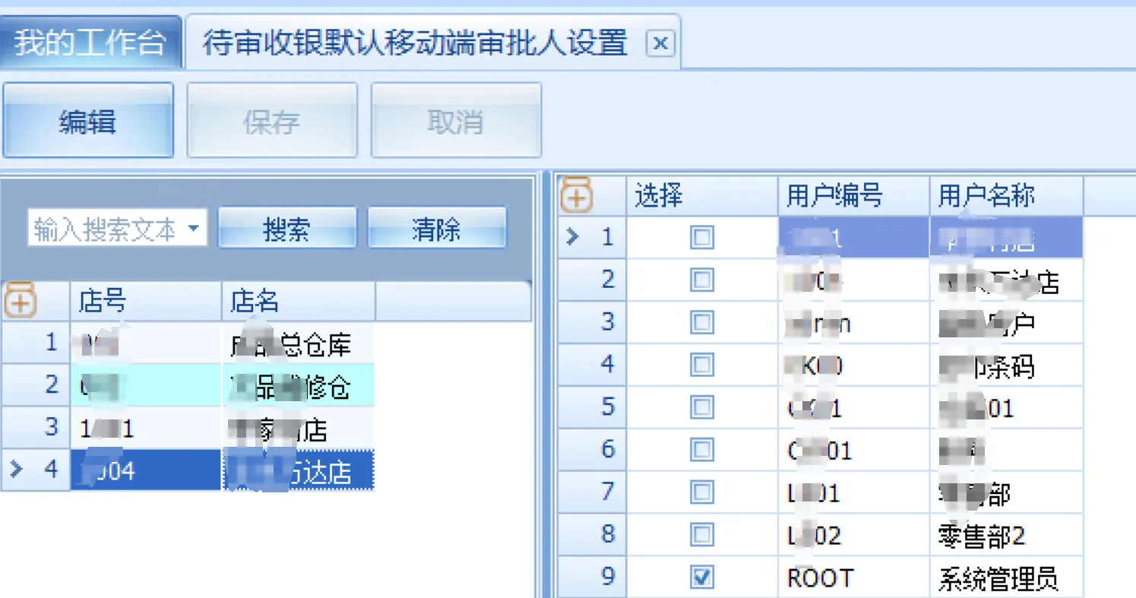Click row indicator arrow of user row 1

(573, 238)
